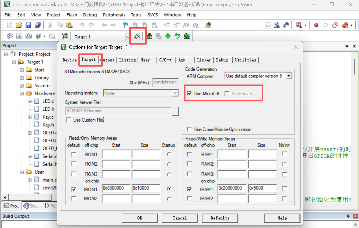
Task: Open a file with folder icon
Action: tap(19, 25)
